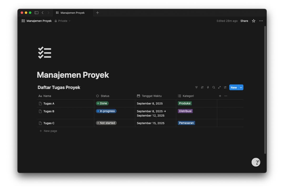Click the Edited 28m ago label
Image resolution: width=284 pixels, height=189 pixels.
tap(227, 21)
